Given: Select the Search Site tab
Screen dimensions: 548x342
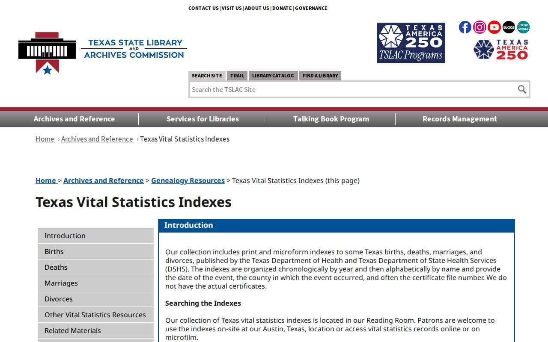Looking at the screenshot, I should pyautogui.click(x=207, y=76).
